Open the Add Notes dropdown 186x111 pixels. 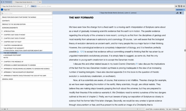180,10
